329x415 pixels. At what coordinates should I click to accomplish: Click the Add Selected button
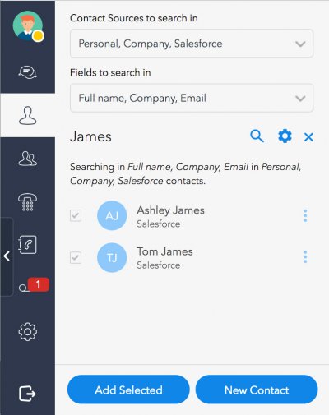click(128, 390)
